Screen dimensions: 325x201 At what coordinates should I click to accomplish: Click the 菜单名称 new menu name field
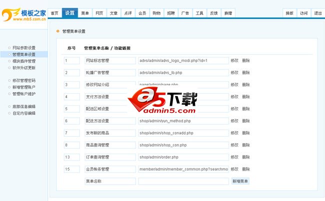(110, 181)
